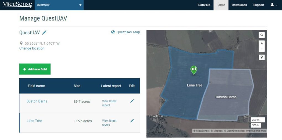
Task: Select the coordinates text 55.3658° N, 1.6401° W
Action: [42, 43]
